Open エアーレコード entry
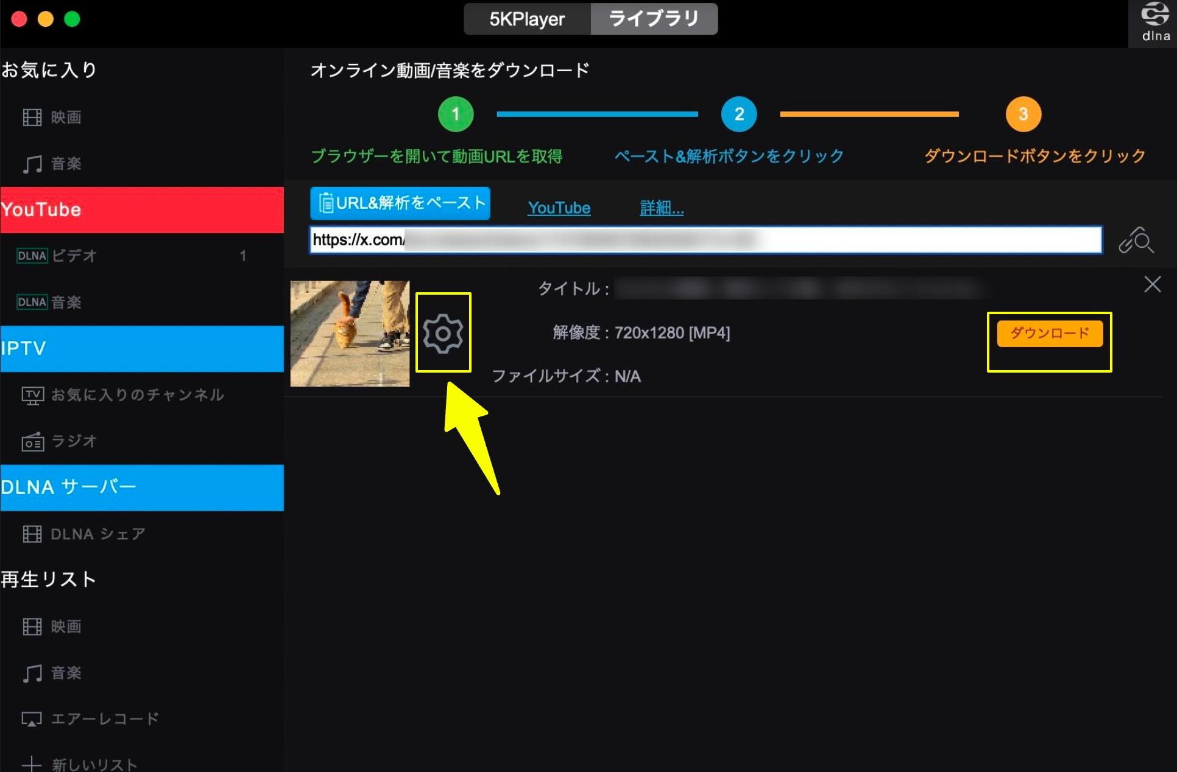The height and width of the screenshot is (772, 1177). pos(91,719)
